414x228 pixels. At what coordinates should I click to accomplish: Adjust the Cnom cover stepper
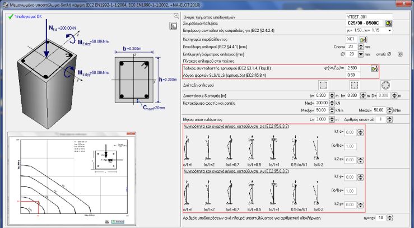click(x=361, y=46)
